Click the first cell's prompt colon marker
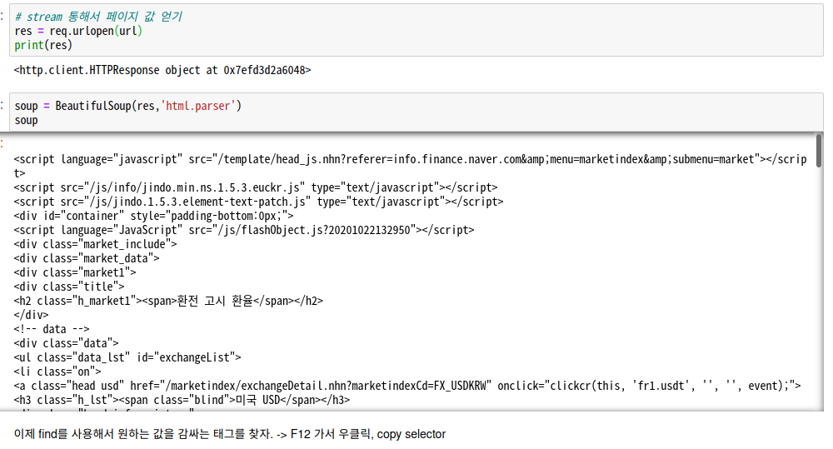Viewport: 833px width, 449px height. (2, 17)
